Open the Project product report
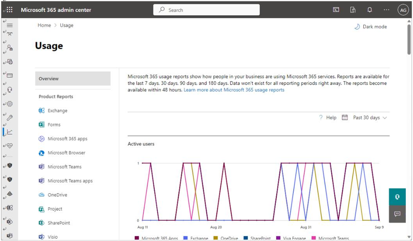Viewport: 413px width, 241px height. tap(50, 209)
